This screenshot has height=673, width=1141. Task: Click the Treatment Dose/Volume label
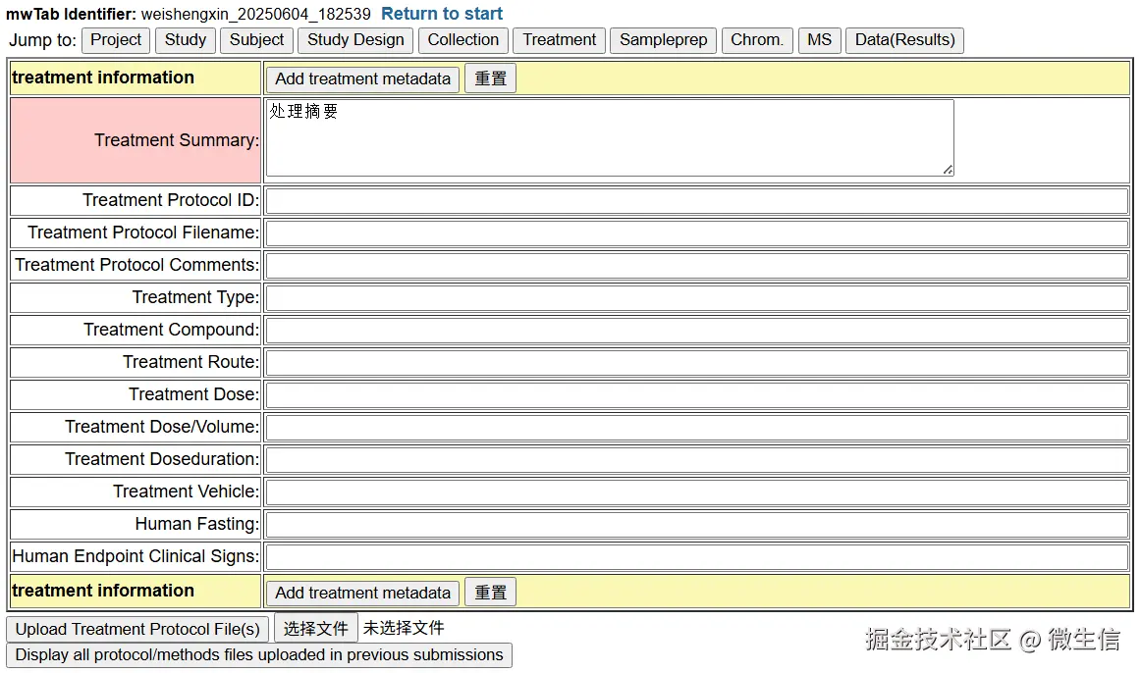click(x=162, y=427)
